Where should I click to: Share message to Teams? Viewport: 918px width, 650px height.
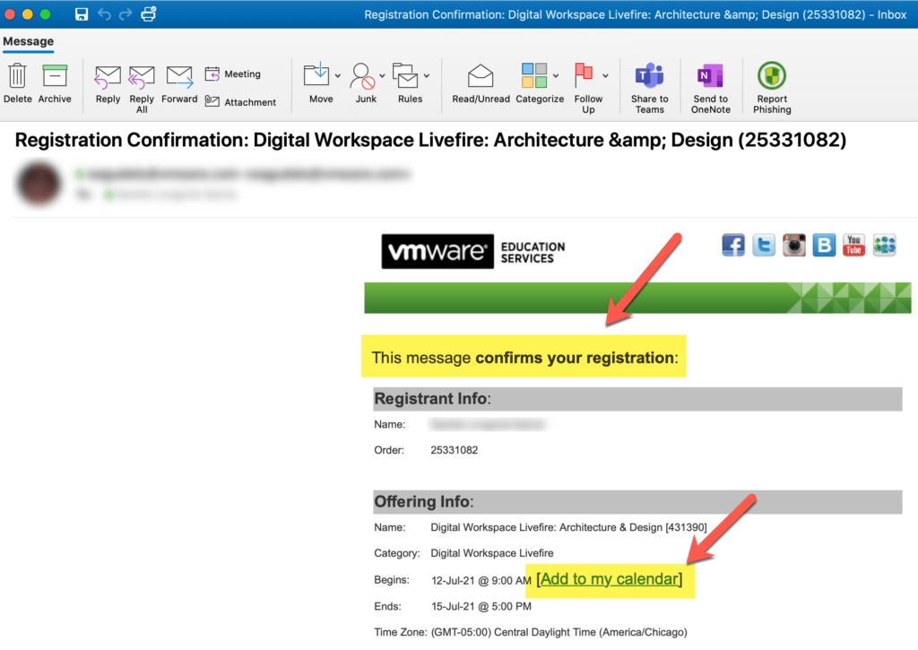(x=649, y=88)
